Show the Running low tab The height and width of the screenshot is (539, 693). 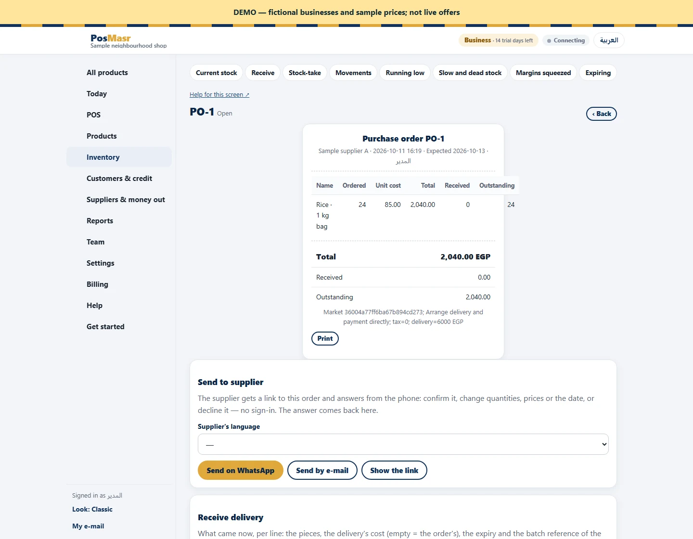point(405,73)
